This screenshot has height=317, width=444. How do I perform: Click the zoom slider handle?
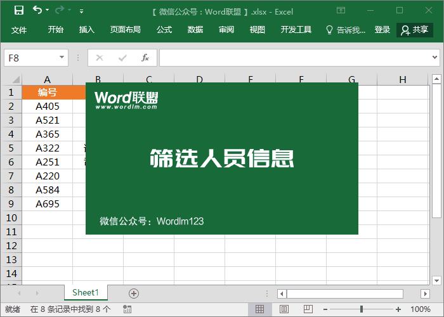pos(361,309)
